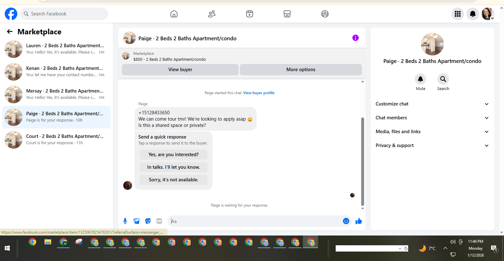504x261 pixels.
Task: Open the Snipping Tool taskbar icon
Action: 79,242
